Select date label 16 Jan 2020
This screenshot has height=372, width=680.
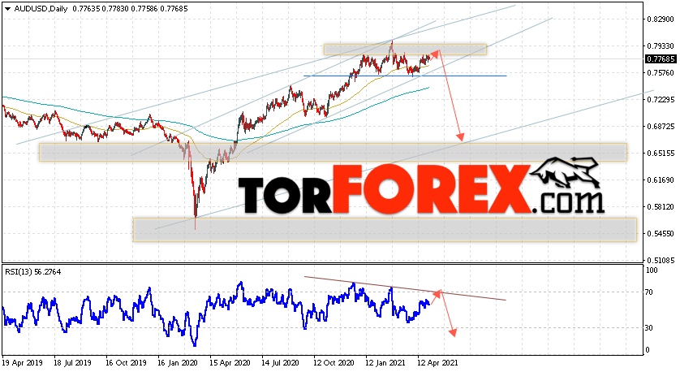tap(178, 362)
